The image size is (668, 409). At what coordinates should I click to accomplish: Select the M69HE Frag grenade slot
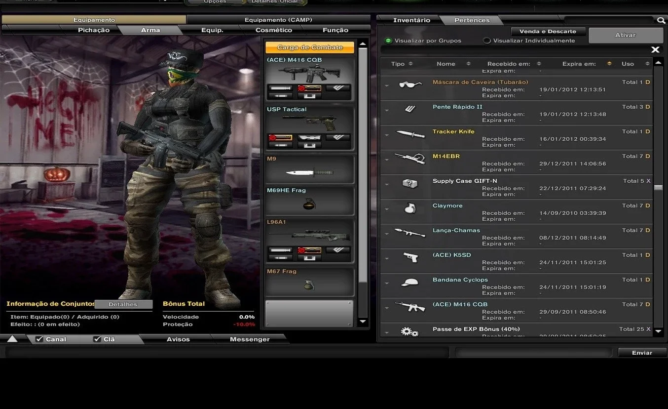pyautogui.click(x=310, y=201)
